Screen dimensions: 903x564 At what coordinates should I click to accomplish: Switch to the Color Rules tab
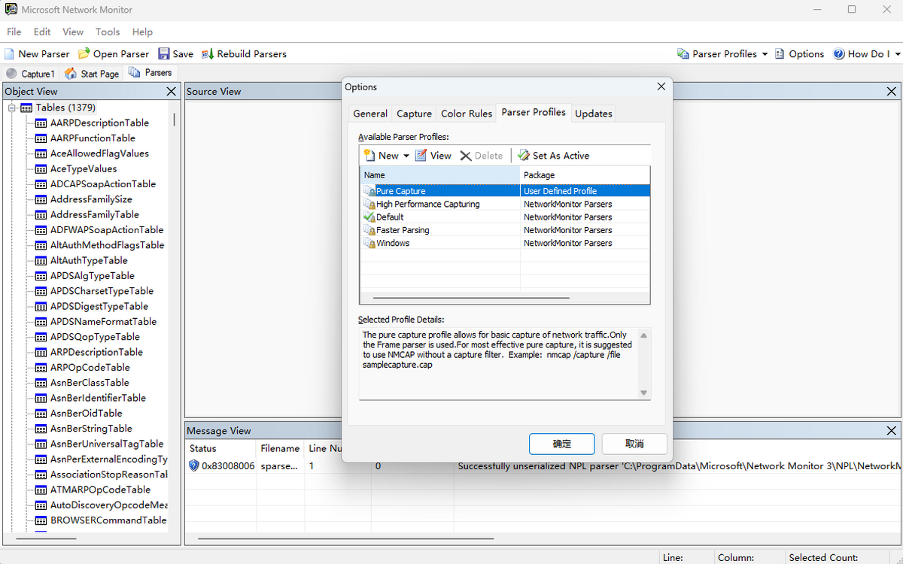pos(466,114)
